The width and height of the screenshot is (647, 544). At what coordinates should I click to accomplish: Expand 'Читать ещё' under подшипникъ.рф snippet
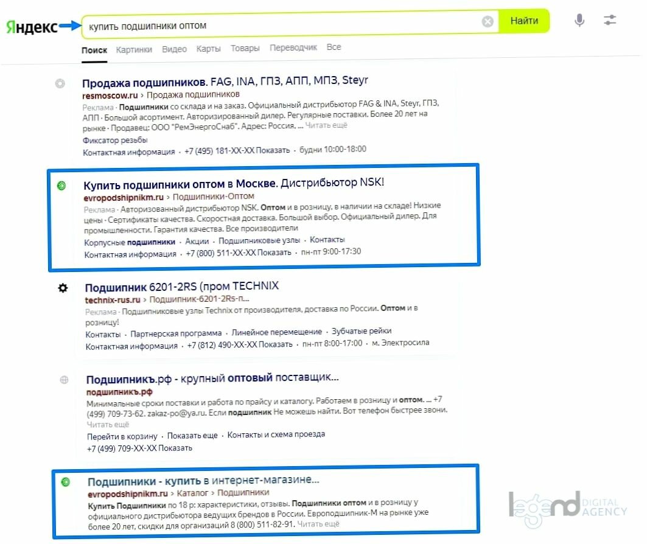point(108,424)
